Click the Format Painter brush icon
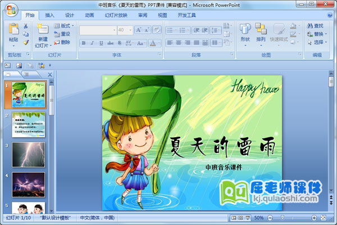The image size is (337, 225). (26, 42)
